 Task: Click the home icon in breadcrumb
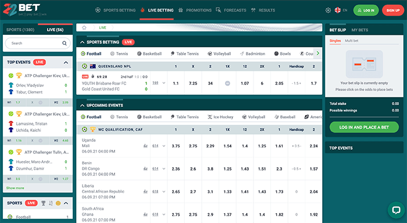point(84,27)
